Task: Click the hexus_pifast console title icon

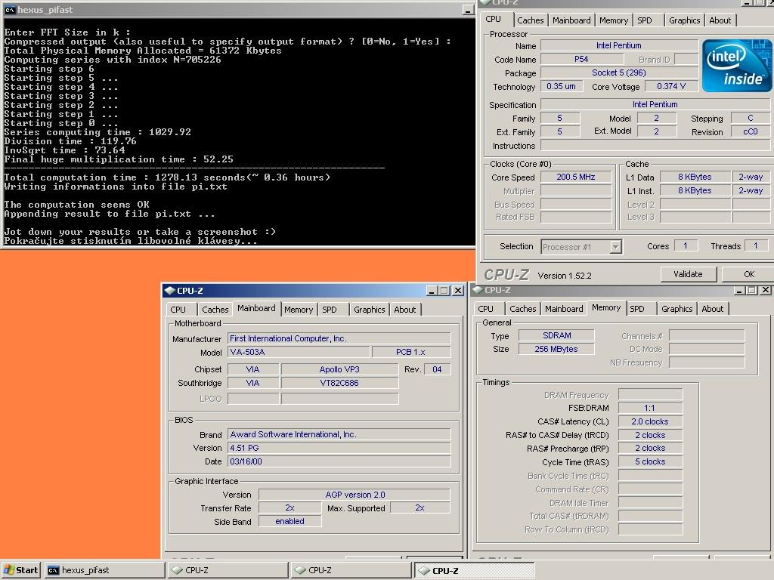Action: pos(9,10)
